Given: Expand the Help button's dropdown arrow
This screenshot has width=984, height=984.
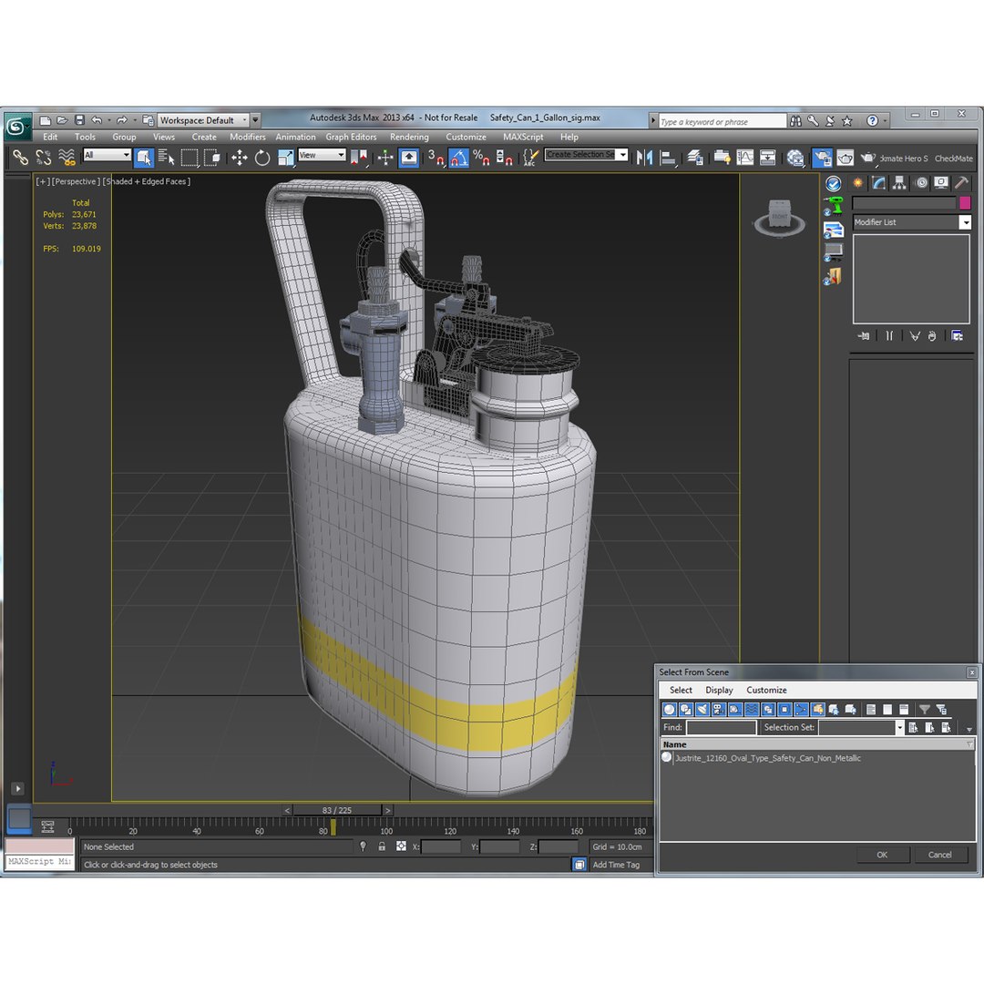Looking at the screenshot, I should point(885,120).
